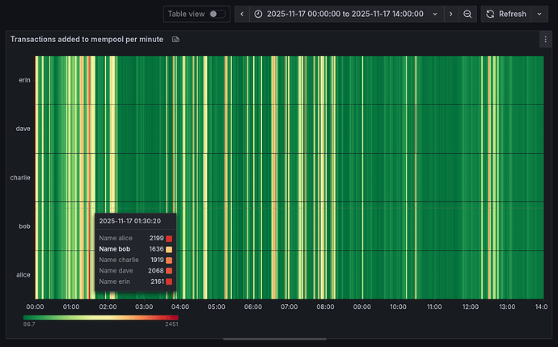The image size is (558, 347).
Task: Click the 'erin' row label on y-axis
Action: tap(24, 80)
